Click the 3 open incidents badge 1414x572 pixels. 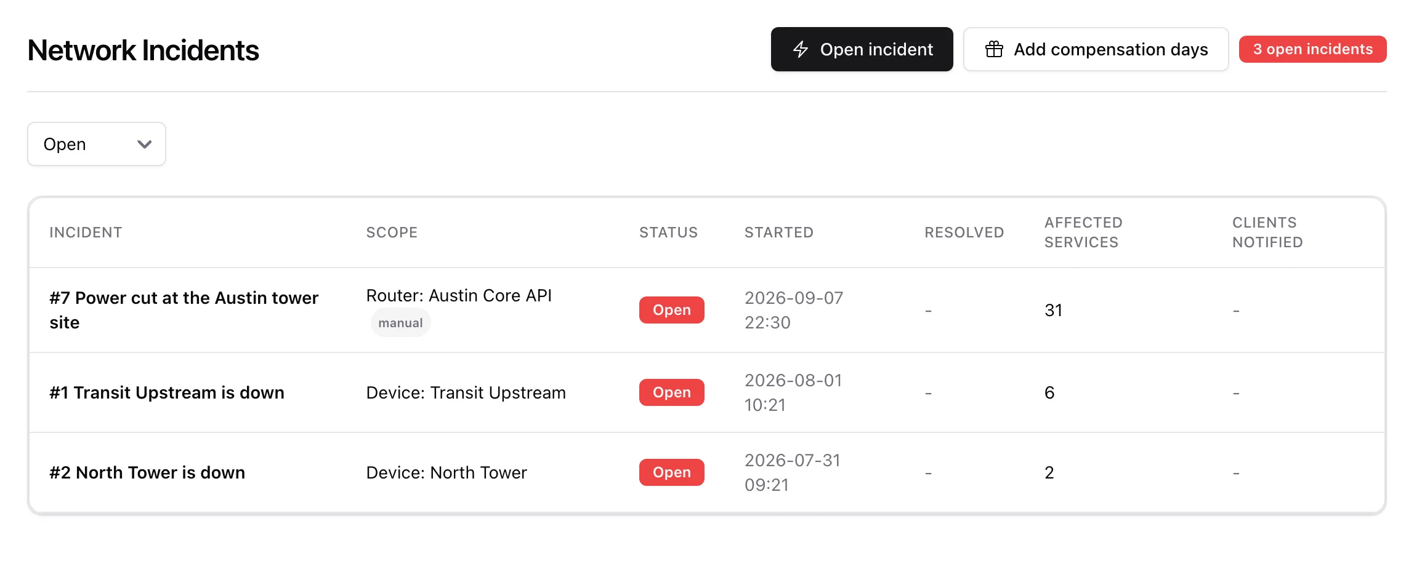1312,49
